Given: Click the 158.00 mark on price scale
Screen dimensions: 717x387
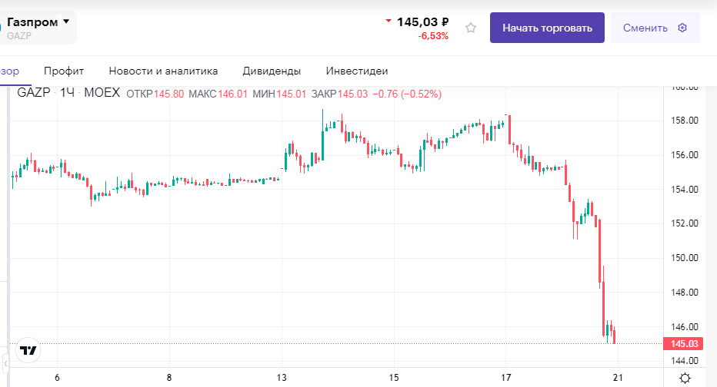Looking at the screenshot, I should coord(683,121).
